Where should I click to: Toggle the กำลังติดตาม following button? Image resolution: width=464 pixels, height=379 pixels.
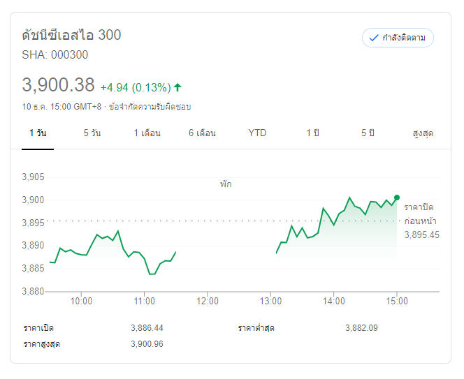(398, 38)
